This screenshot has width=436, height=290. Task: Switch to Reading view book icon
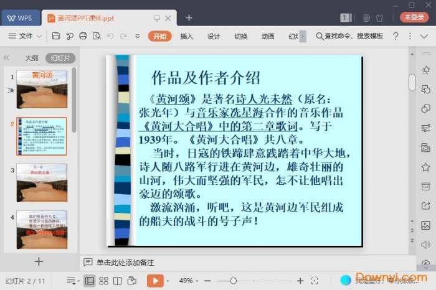click(x=117, y=281)
